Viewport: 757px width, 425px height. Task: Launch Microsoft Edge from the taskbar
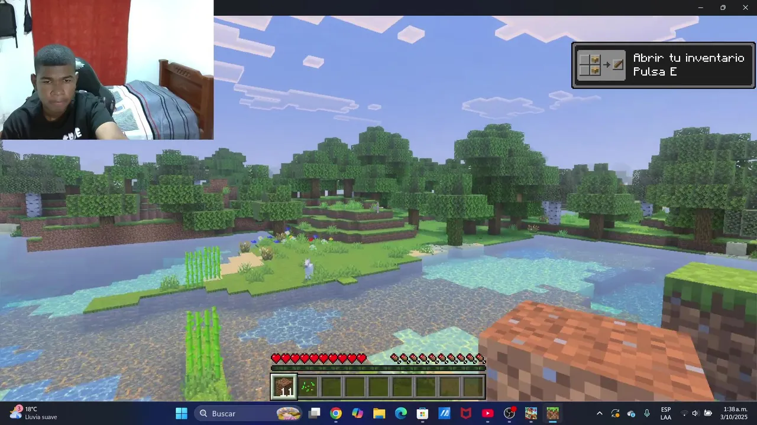(x=401, y=413)
